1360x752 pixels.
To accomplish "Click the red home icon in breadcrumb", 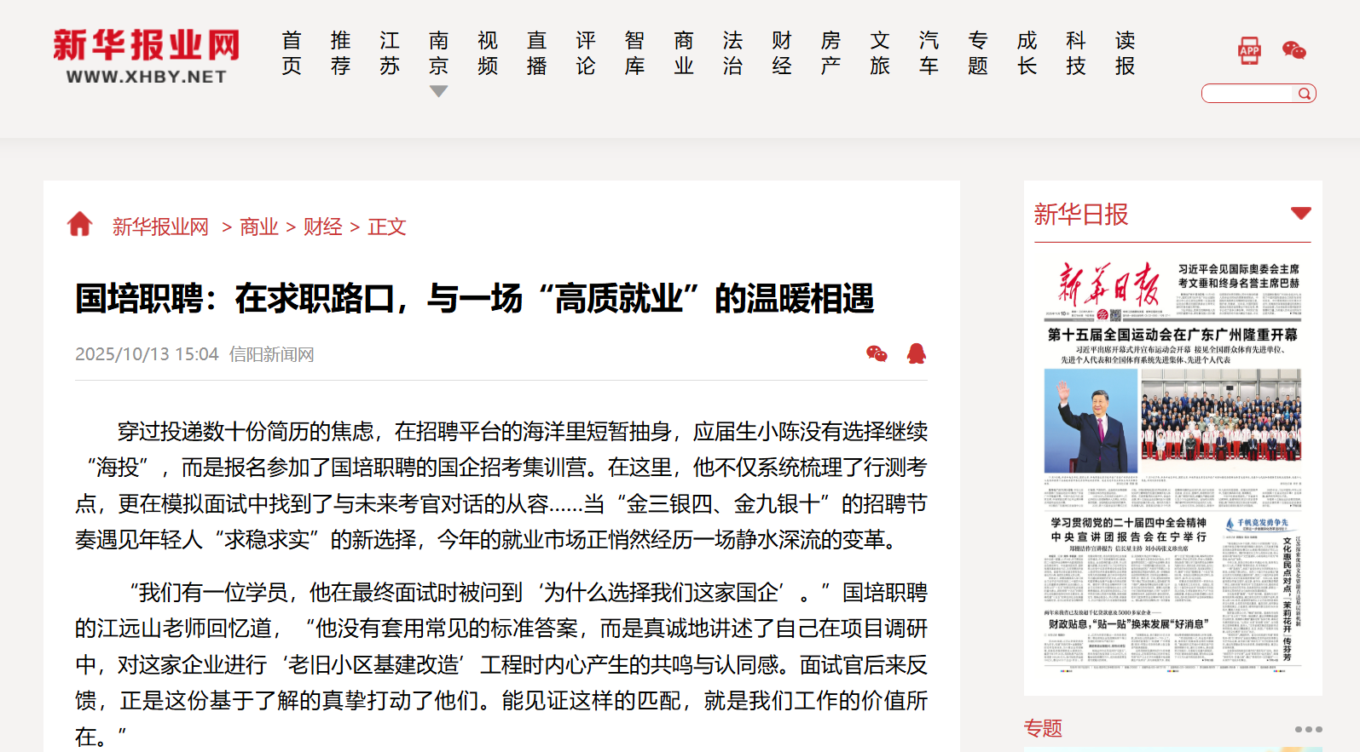I will coord(80,225).
